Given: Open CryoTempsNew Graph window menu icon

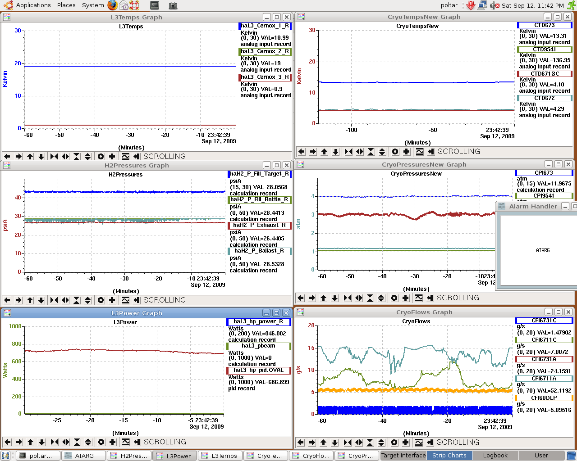Looking at the screenshot, I should pos(301,17).
